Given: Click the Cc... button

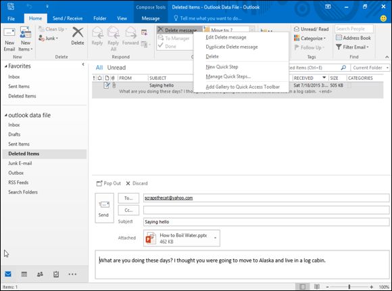Looking at the screenshot, I should coord(128,210).
